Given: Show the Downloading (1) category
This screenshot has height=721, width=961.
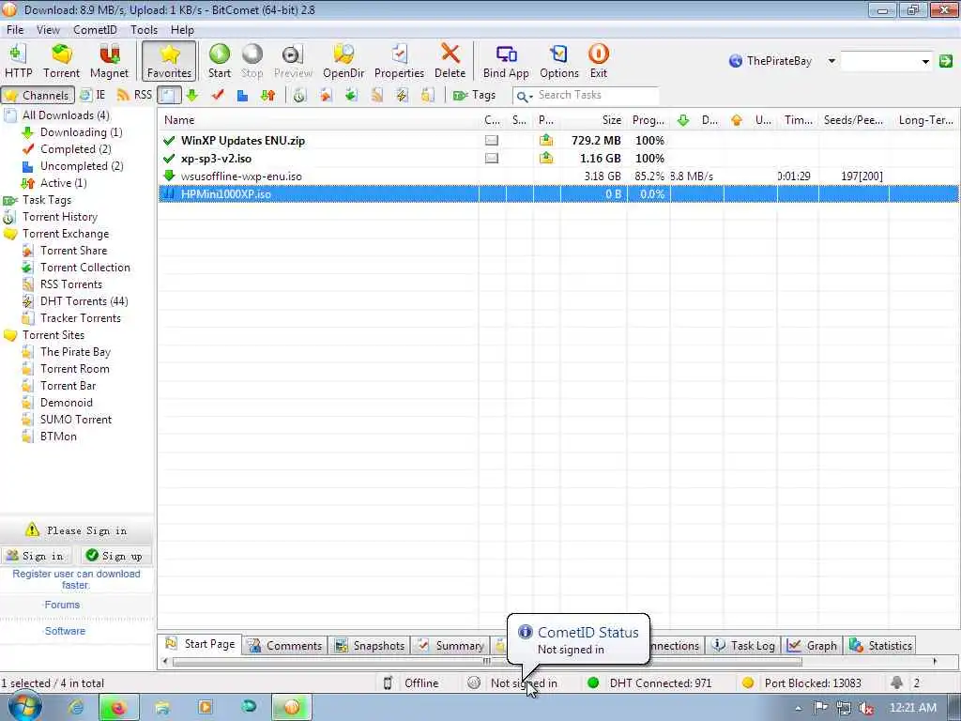Looking at the screenshot, I should point(81,132).
